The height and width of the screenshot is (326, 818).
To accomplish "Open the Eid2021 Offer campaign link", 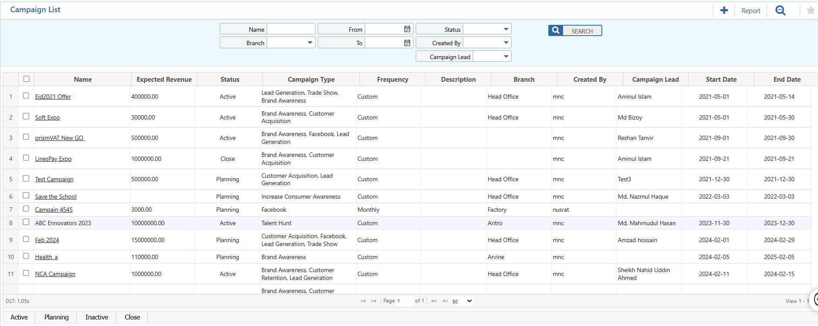I will [x=53, y=96].
